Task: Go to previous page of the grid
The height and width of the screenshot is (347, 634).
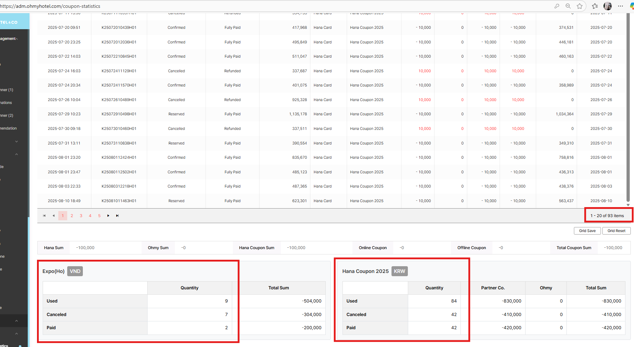Action: 54,216
